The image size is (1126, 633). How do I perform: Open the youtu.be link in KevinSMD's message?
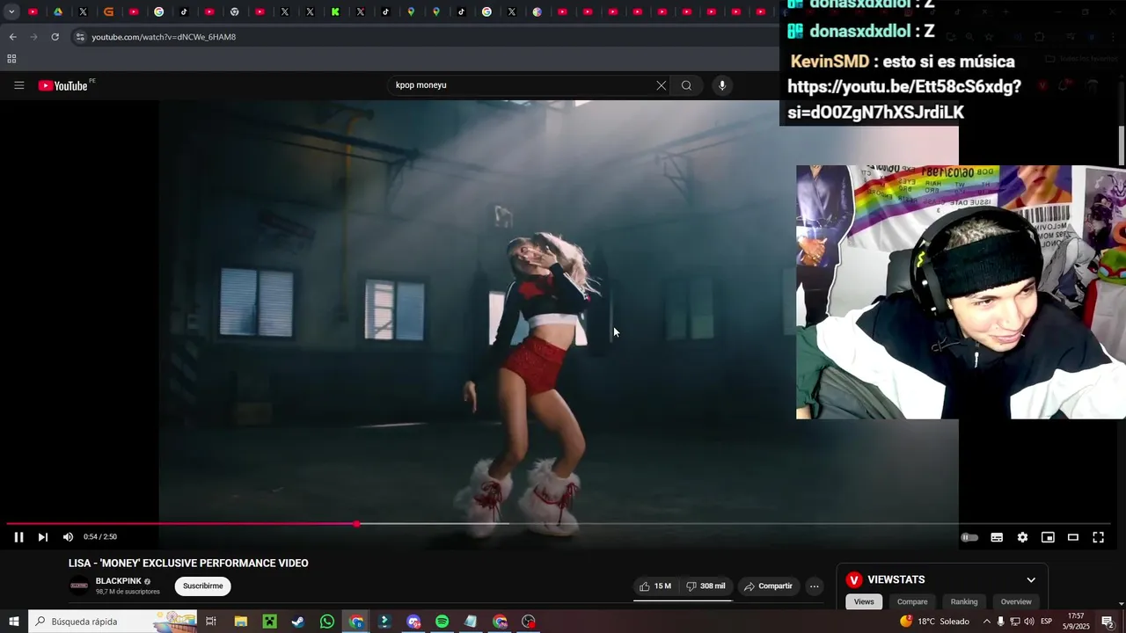[903, 99]
